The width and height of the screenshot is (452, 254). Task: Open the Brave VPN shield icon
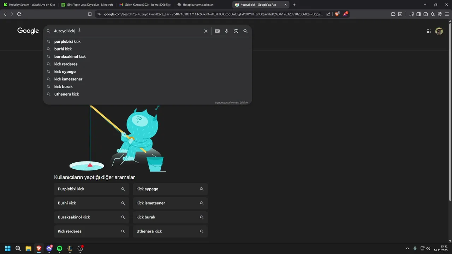tap(440, 14)
